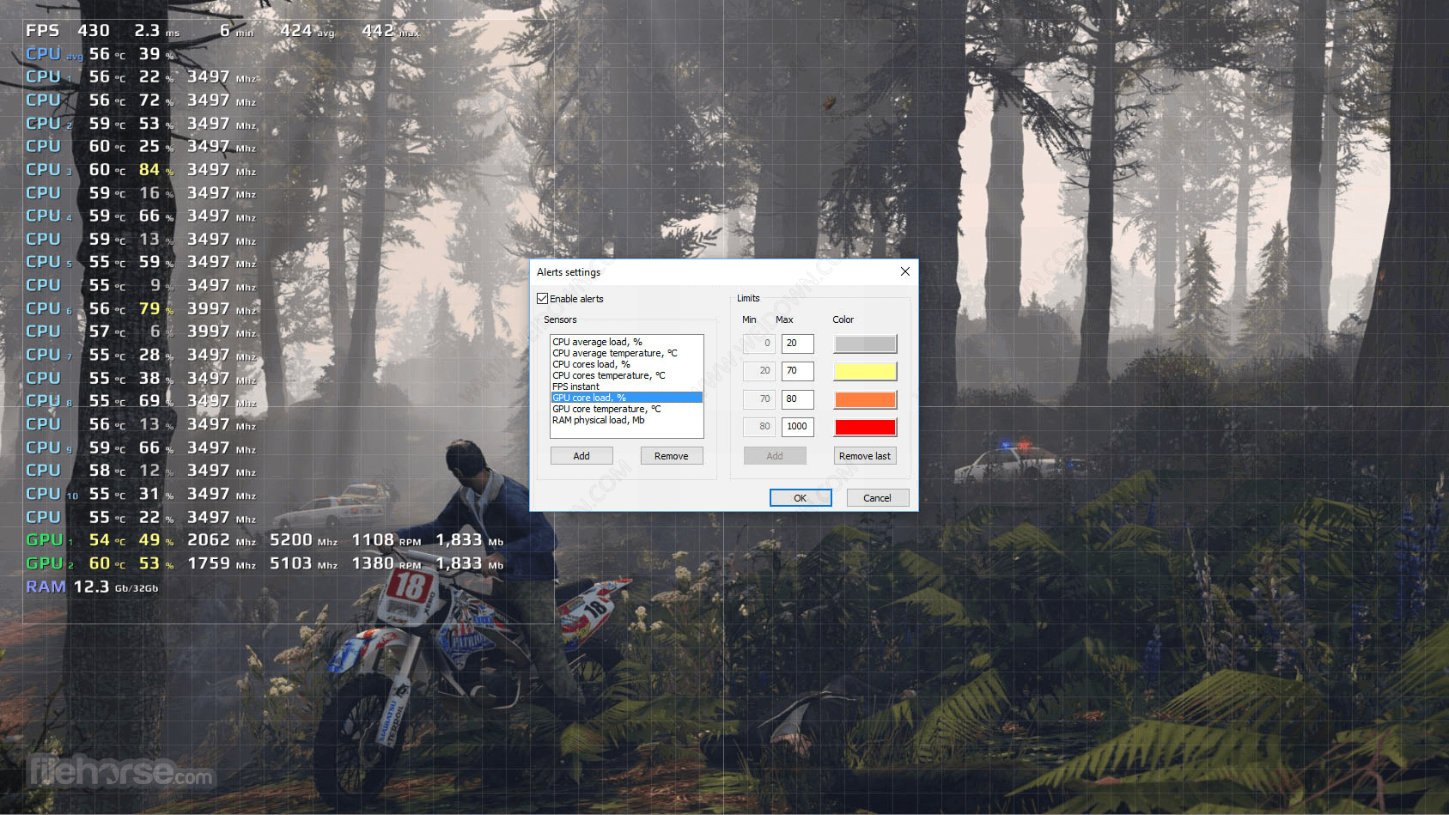Click the 2062 Mhz GPU clock value
1449x815 pixels.
222,540
